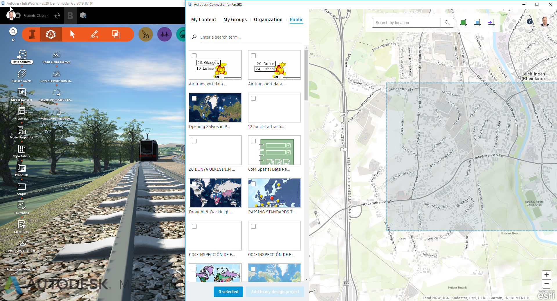Screen dimensions: 557x301
Task: Select the pencil sketch tool in the toolbar
Action: click(x=94, y=34)
